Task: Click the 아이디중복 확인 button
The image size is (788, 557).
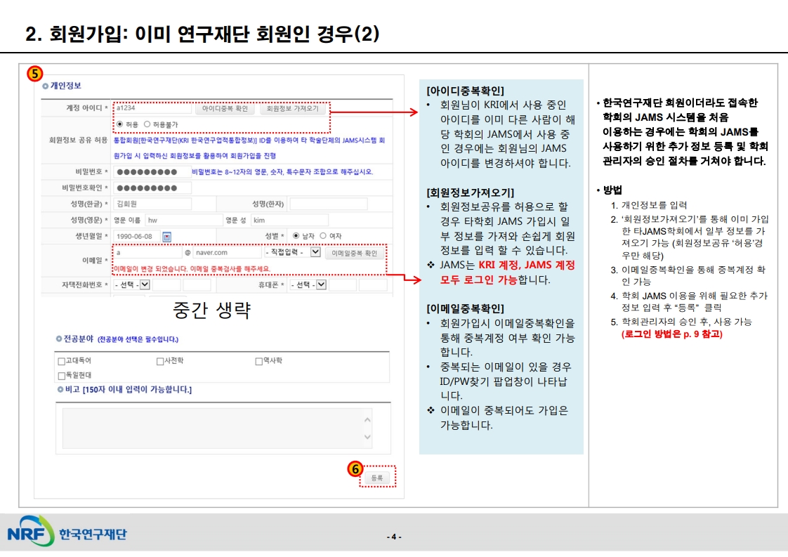Action: pyautogui.click(x=225, y=109)
